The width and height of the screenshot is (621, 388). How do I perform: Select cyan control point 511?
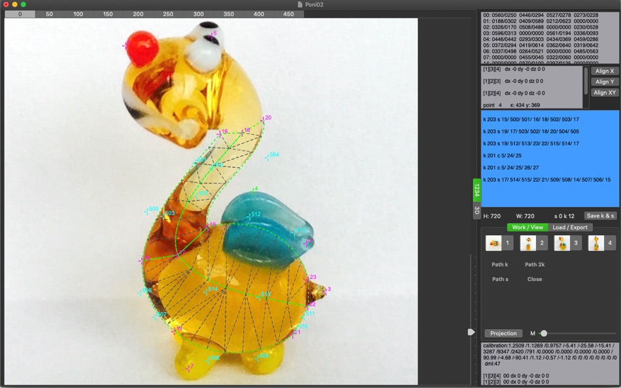coord(303,315)
